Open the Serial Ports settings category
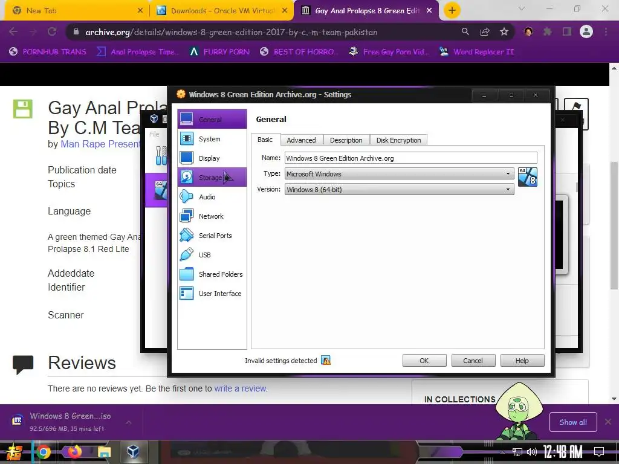Image resolution: width=619 pixels, height=464 pixels. click(212, 236)
